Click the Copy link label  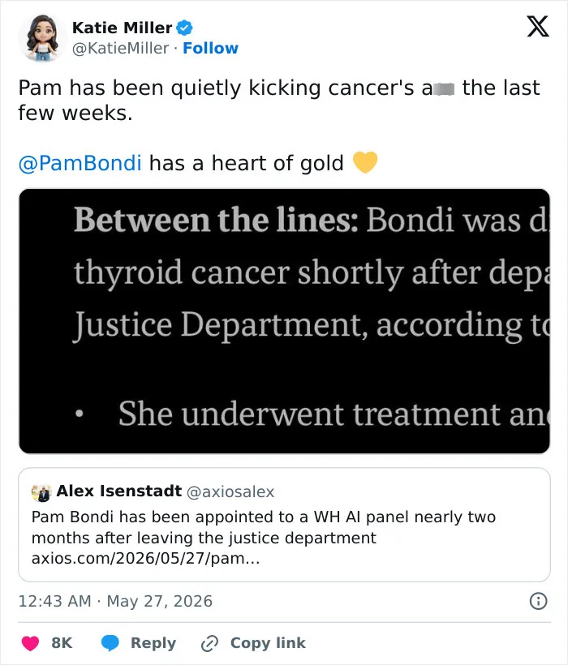click(268, 643)
